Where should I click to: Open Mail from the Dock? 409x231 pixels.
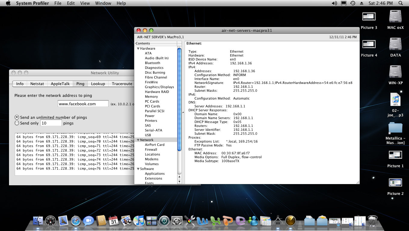click(x=63, y=221)
